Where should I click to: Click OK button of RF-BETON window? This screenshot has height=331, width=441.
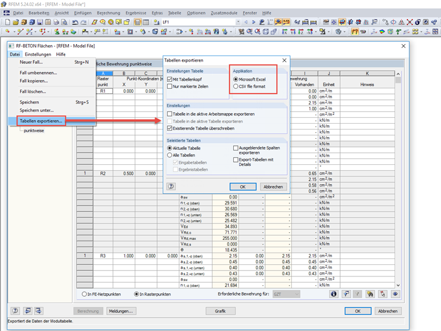click(x=358, y=311)
